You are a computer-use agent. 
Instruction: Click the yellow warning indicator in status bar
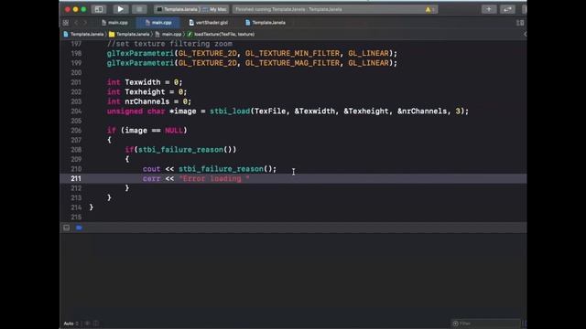(x=428, y=10)
